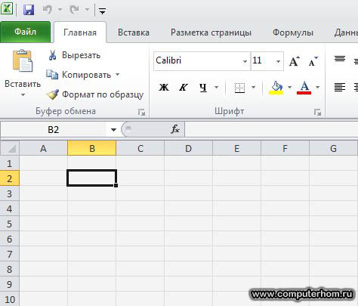Screen dimensions: 358x306
Task: Align text to the top of the cell
Action: coord(340,59)
